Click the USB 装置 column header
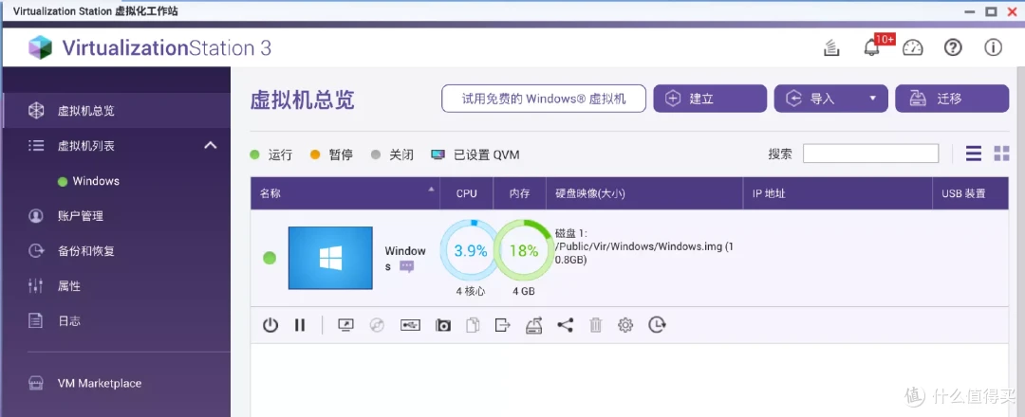Screen dimensions: 1025x417 (x=970, y=193)
